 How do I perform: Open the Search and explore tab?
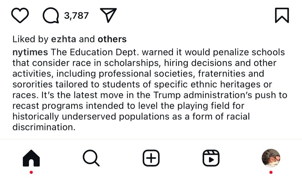(x=91, y=158)
